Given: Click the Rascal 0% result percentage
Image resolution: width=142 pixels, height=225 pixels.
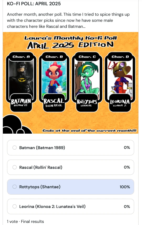Looking at the screenshot, I should click(x=127, y=167).
